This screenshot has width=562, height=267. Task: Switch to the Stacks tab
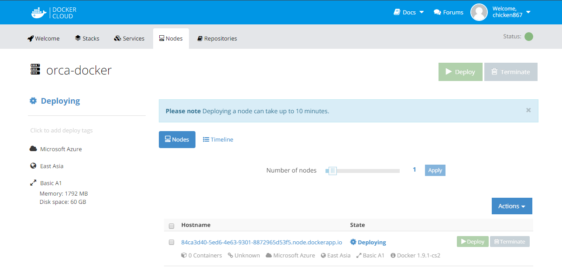tap(87, 38)
